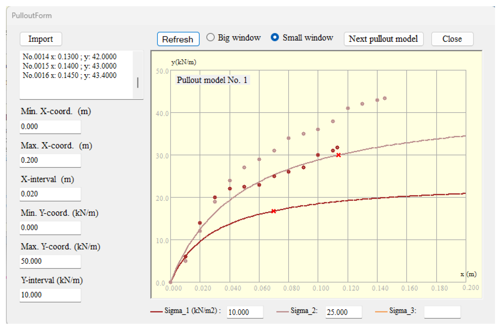Select data row No.0015 in list
This screenshot has width=501, height=330.
coord(69,66)
